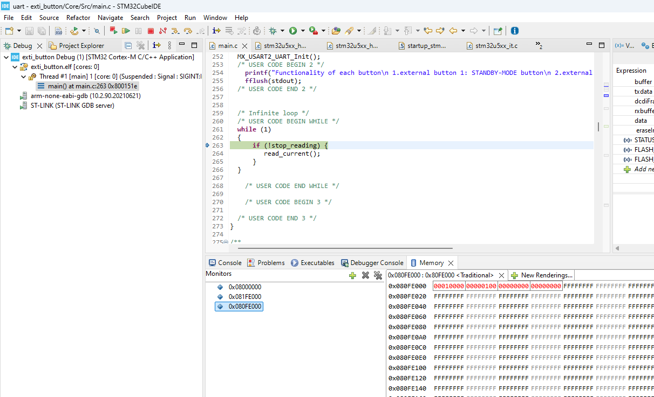Open the Run menu

point(189,17)
